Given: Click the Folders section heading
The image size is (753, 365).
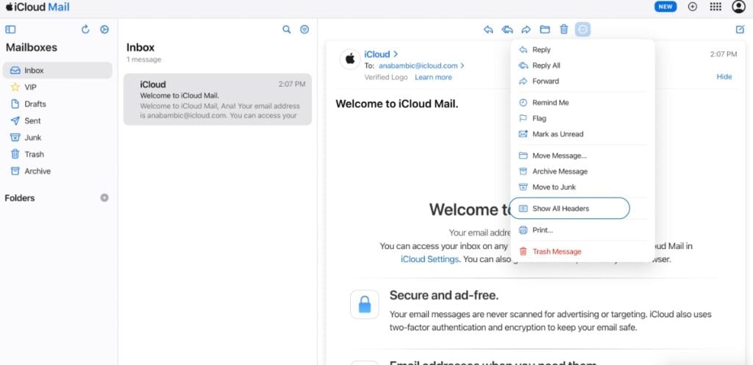Looking at the screenshot, I should [x=20, y=198].
